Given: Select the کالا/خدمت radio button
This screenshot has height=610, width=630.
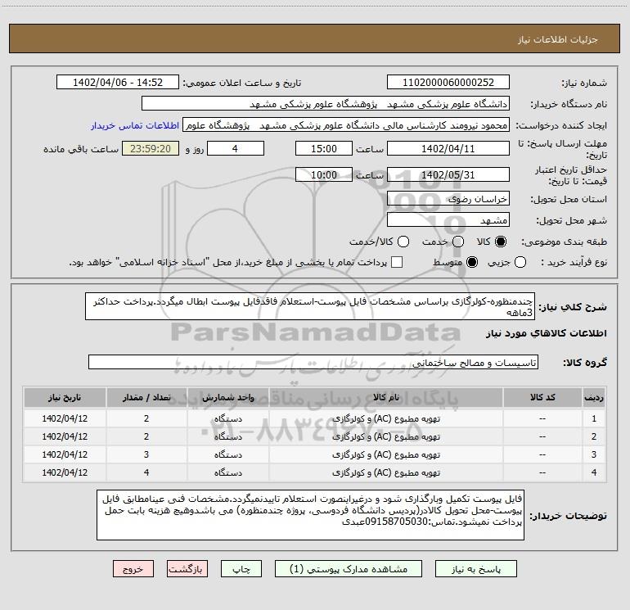Looking at the screenshot, I should click(x=403, y=242).
